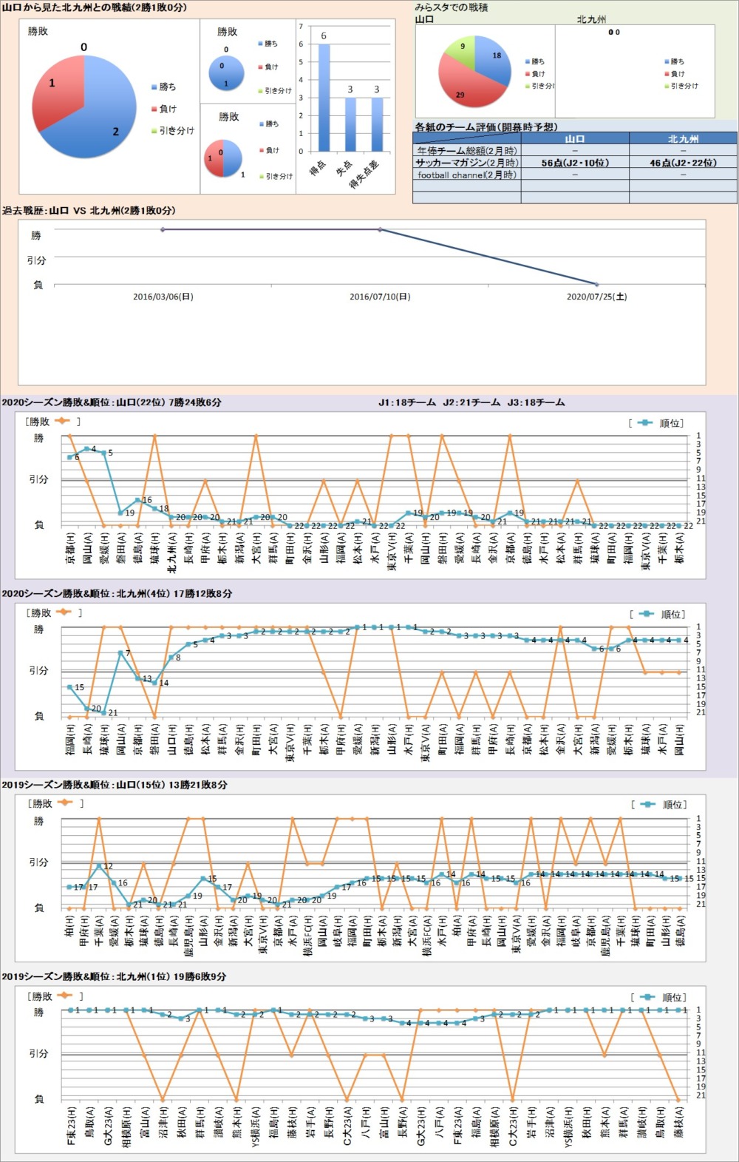Click the 56点(J2・10位) table cell

pyautogui.click(x=574, y=163)
